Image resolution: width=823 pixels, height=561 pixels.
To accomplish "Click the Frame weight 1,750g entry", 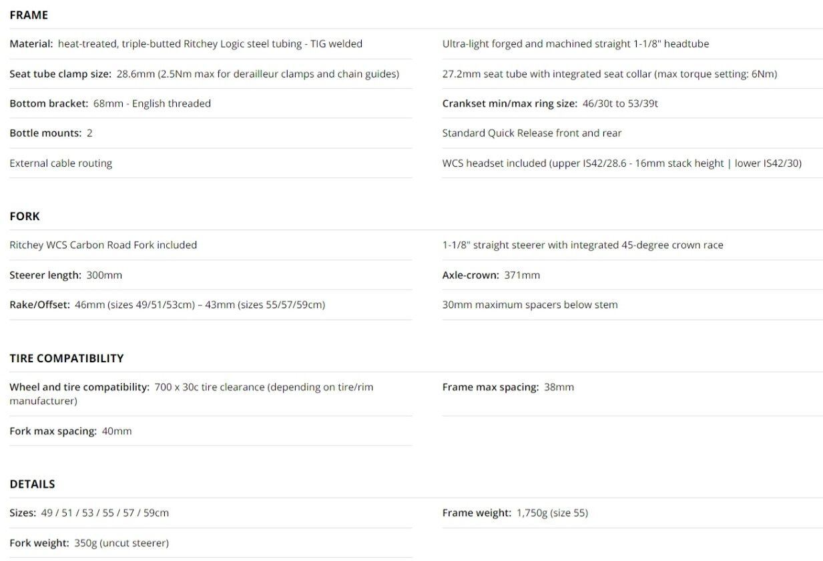I will click(x=515, y=513).
